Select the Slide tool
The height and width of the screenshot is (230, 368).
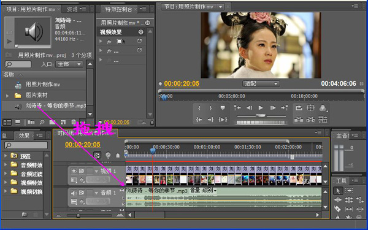[359, 209]
